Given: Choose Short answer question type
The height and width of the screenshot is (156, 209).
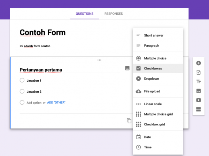Looking at the screenshot, I should [x=158, y=35].
